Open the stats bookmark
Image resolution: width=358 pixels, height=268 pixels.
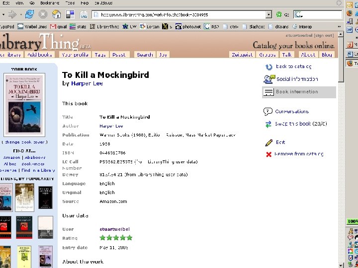78,27
